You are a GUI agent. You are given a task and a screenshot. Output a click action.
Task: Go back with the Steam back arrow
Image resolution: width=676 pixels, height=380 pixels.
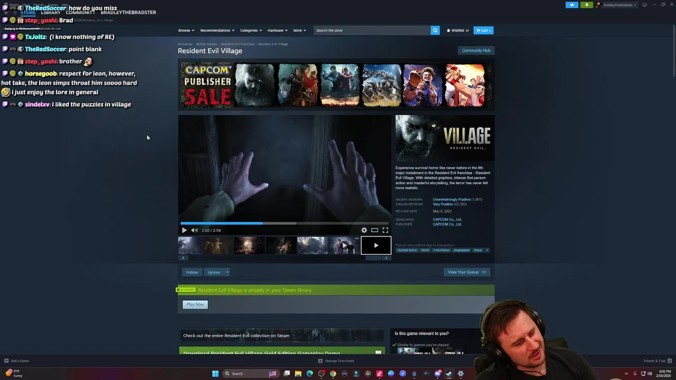pos(5,12)
